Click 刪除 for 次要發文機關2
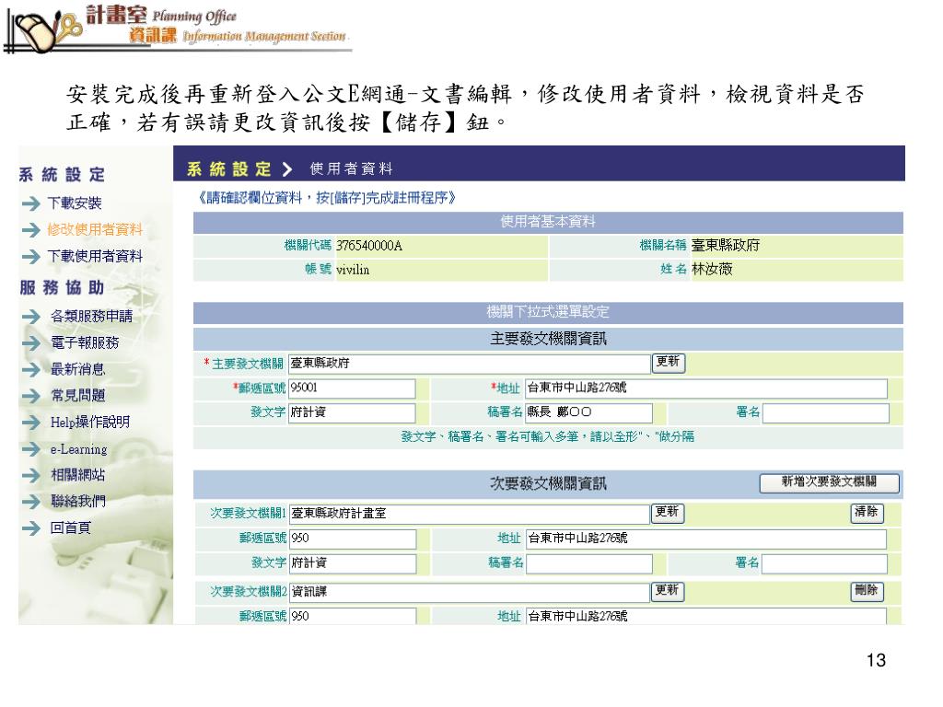The height and width of the screenshot is (707, 943). tap(867, 591)
